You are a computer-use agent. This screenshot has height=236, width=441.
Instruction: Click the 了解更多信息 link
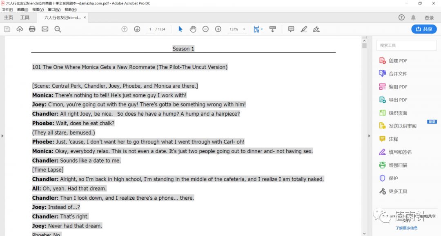(x=406, y=228)
